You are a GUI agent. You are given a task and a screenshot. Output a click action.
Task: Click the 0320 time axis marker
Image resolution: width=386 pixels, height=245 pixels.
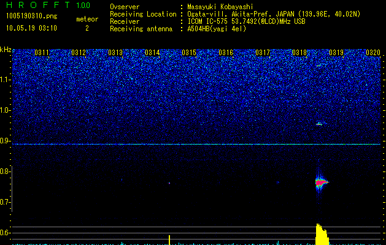pos(373,53)
